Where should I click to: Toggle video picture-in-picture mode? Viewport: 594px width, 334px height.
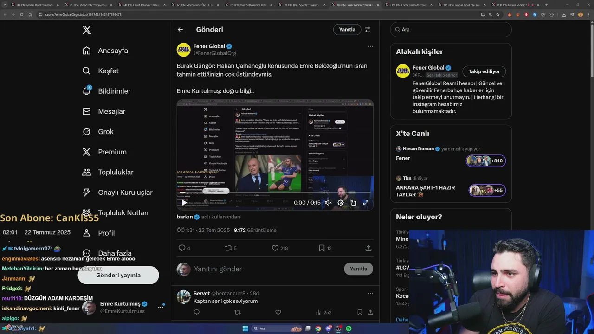[353, 203]
